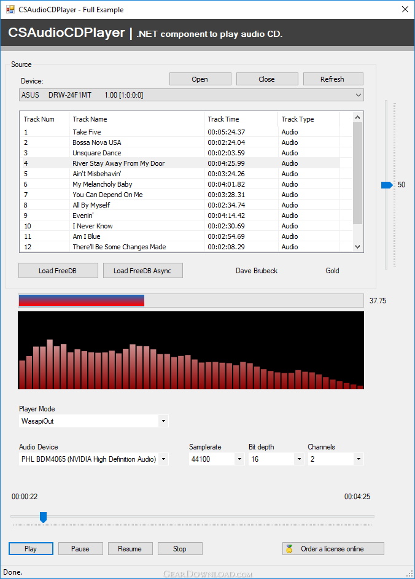This screenshot has height=579, width=415.
Task: Click the Done. status bar text
Action: (x=12, y=572)
